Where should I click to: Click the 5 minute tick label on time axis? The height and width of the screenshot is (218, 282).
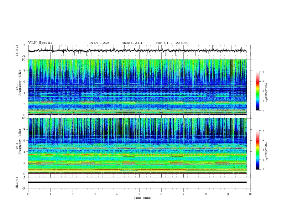pyautogui.click(x=139, y=194)
